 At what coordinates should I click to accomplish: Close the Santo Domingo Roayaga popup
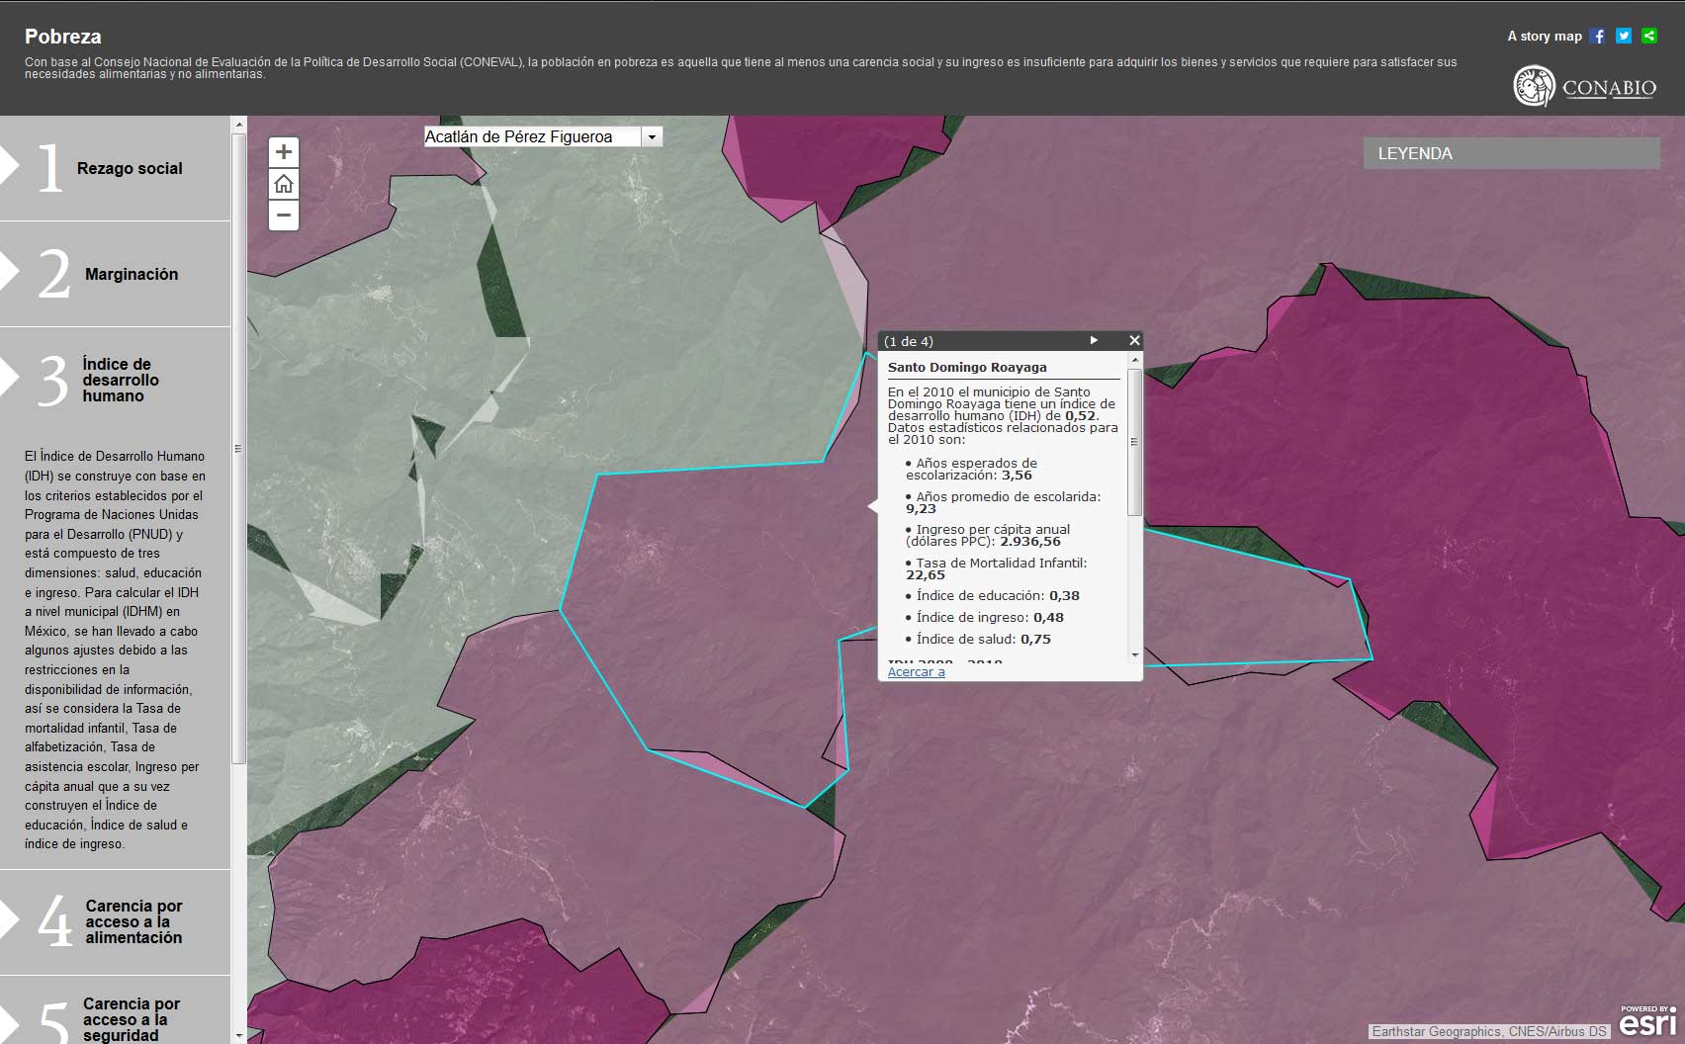click(1134, 340)
